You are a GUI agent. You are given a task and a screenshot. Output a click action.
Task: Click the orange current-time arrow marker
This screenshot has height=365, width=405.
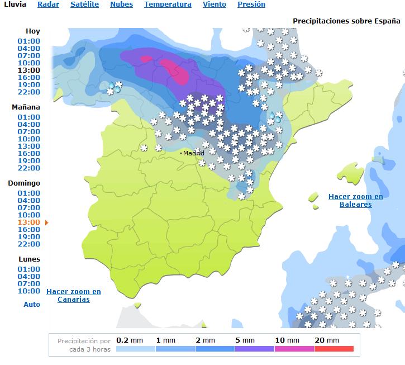tap(47, 222)
